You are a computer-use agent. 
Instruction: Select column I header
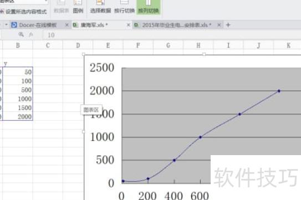point(228,45)
